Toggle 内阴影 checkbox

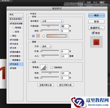11,40
